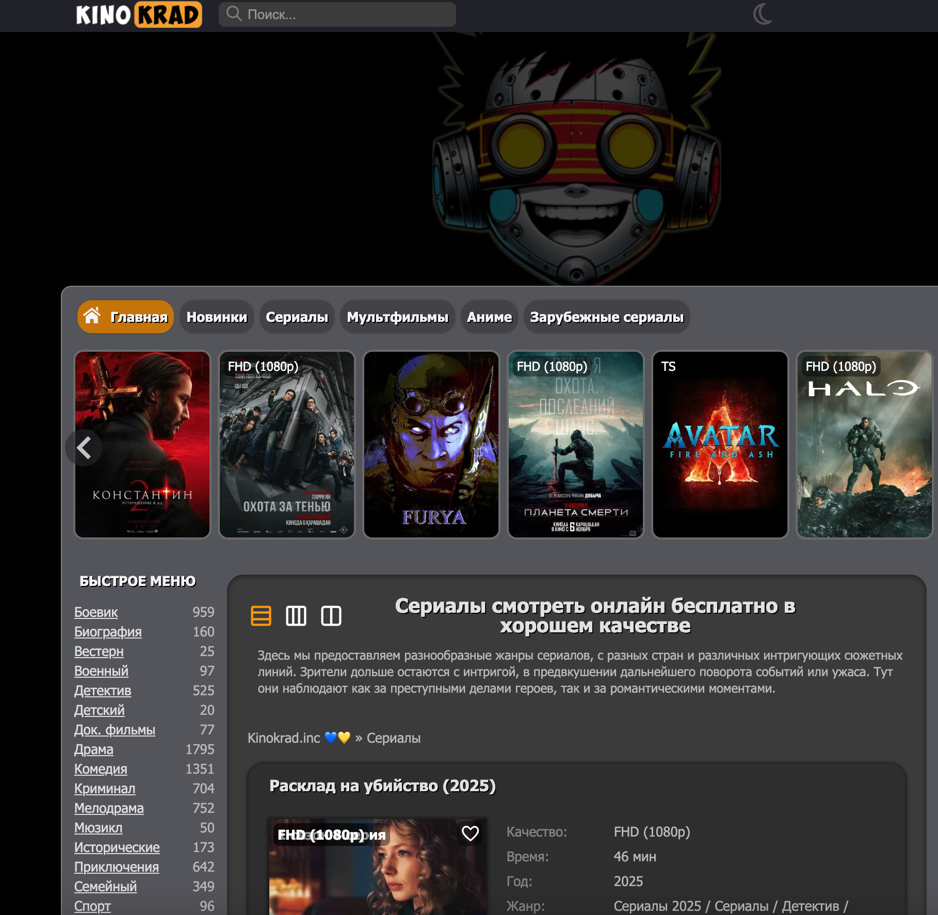Click the Расклад на убийство poster image
Viewport: 938px width, 915px height.
[377, 867]
